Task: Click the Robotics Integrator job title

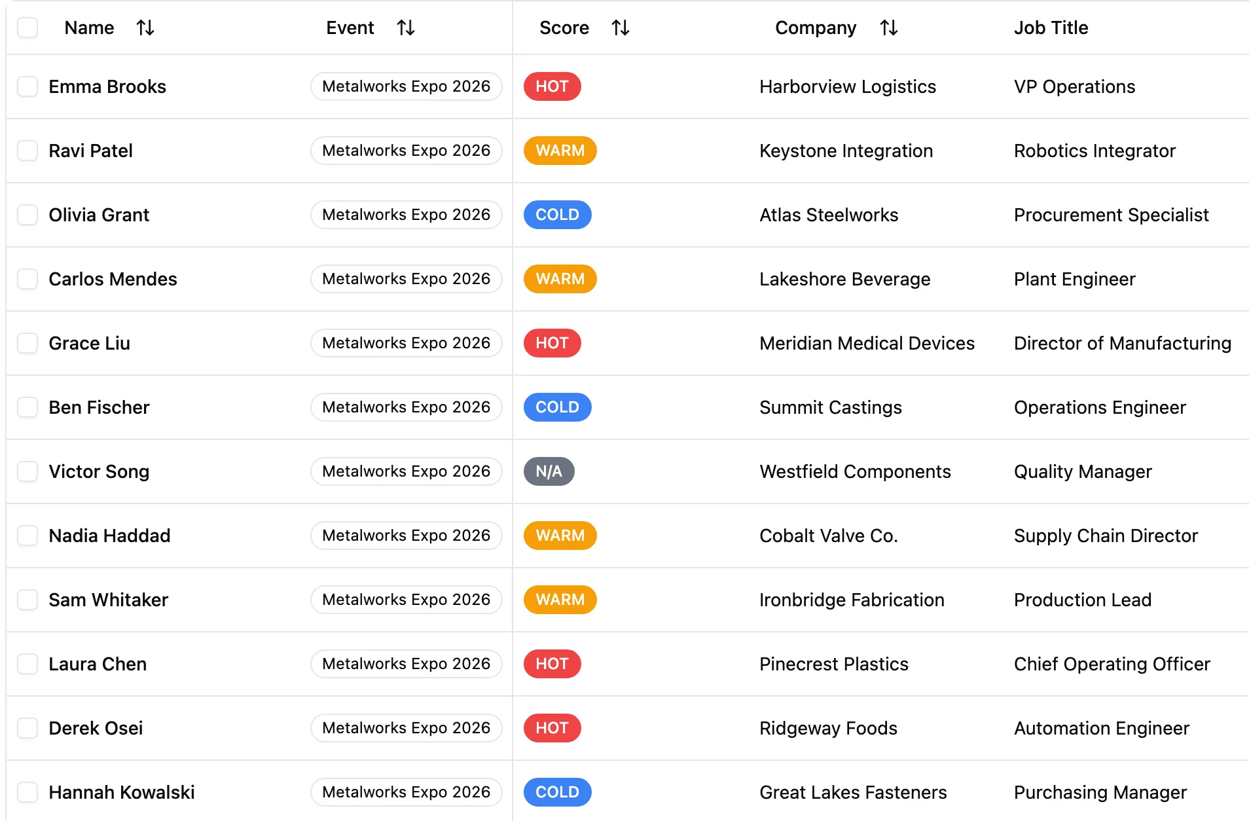Action: click(x=1095, y=151)
